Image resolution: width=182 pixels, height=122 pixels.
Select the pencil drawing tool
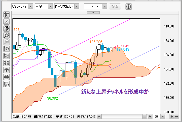7,22
